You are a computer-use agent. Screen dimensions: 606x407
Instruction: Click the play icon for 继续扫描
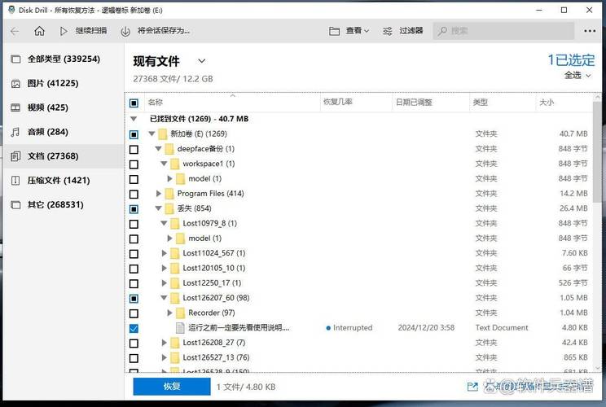[64, 31]
